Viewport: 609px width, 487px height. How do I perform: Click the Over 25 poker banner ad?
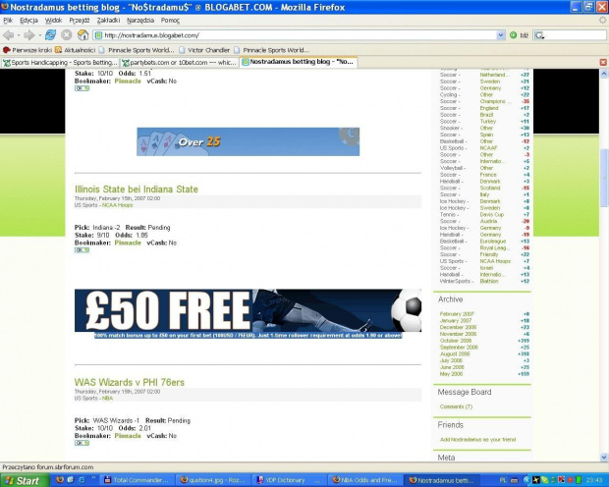click(248, 141)
